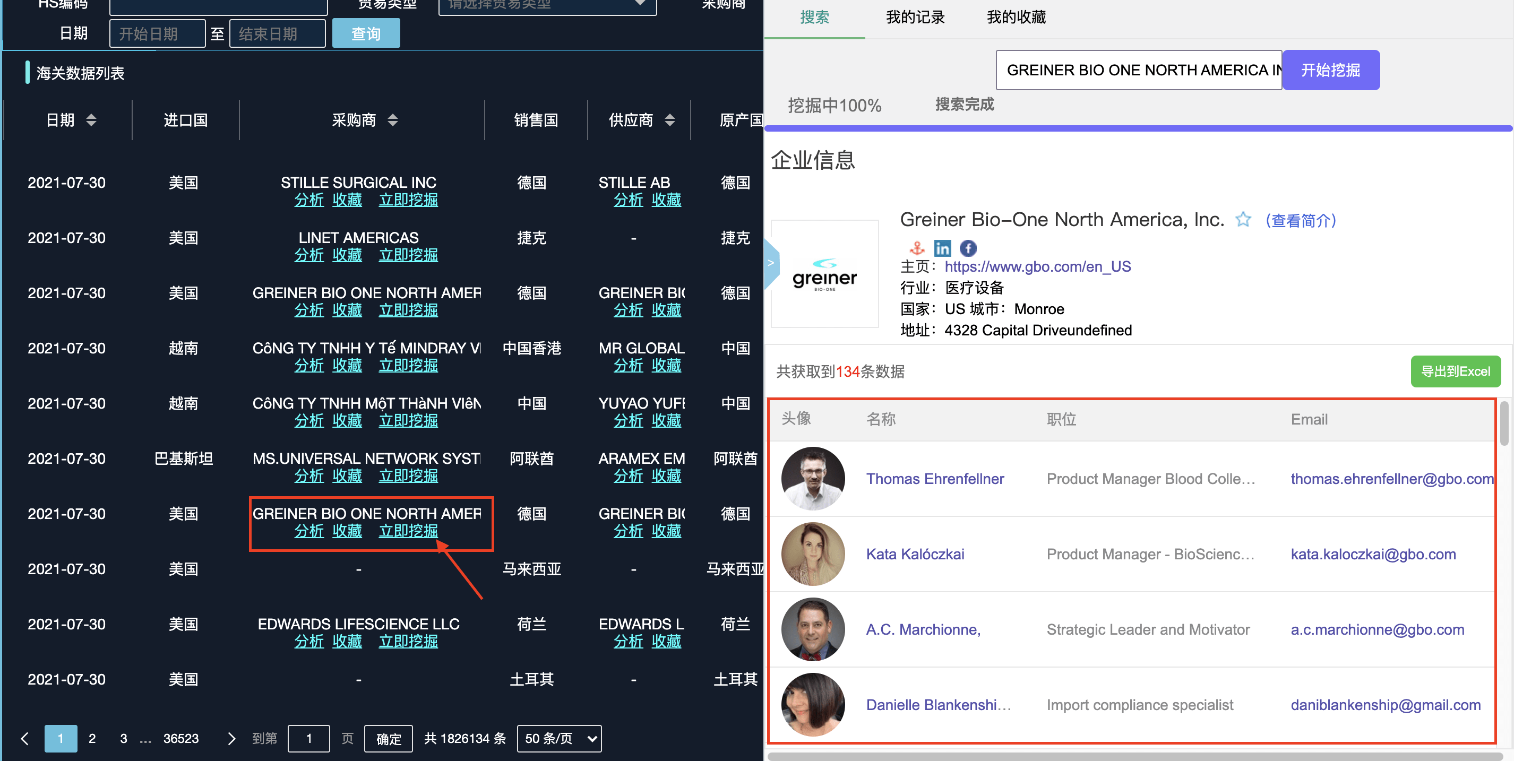
Task: Click the 确定 page jump button
Action: pos(389,739)
